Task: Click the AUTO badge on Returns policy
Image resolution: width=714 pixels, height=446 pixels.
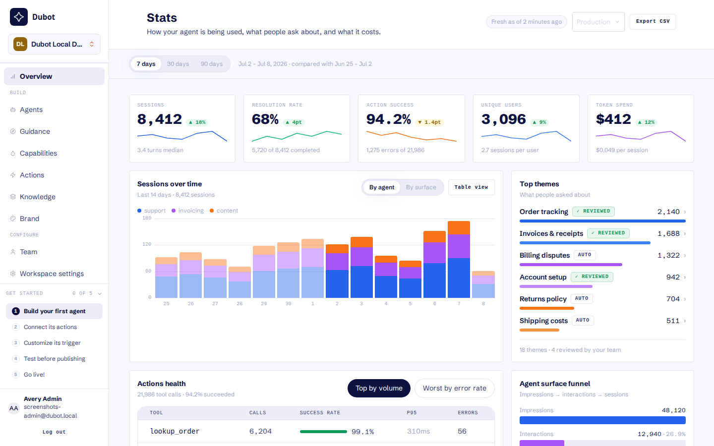Action: pos(582,298)
